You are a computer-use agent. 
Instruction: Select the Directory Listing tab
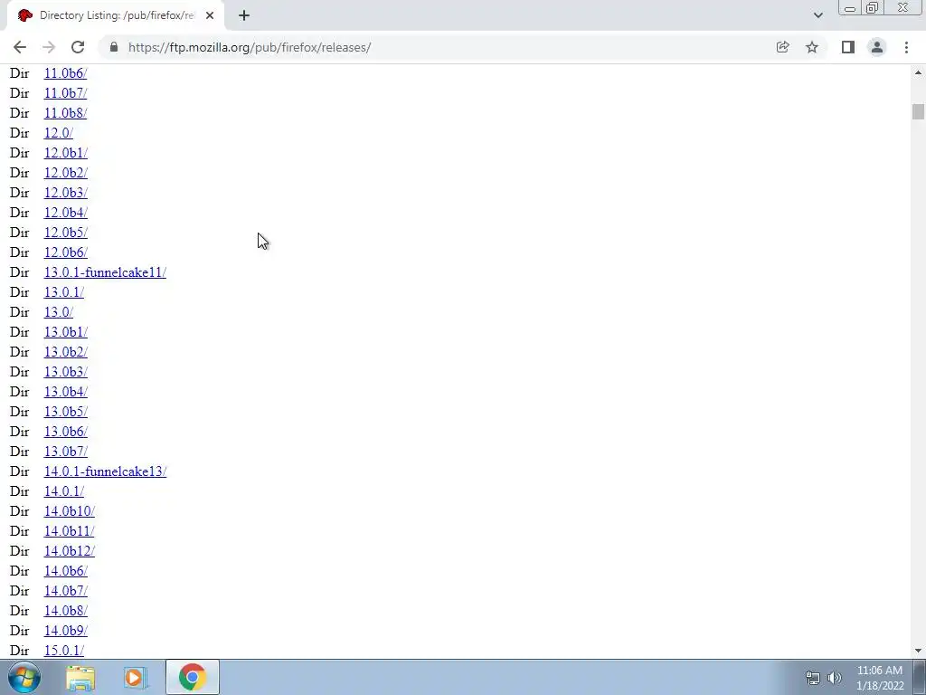coord(116,16)
